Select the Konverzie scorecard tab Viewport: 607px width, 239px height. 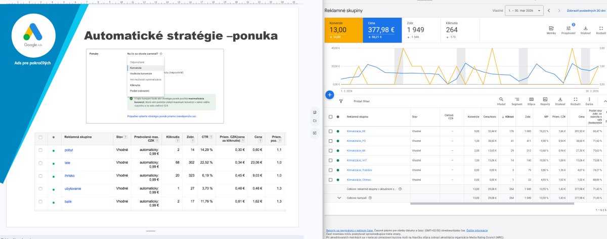(343, 28)
